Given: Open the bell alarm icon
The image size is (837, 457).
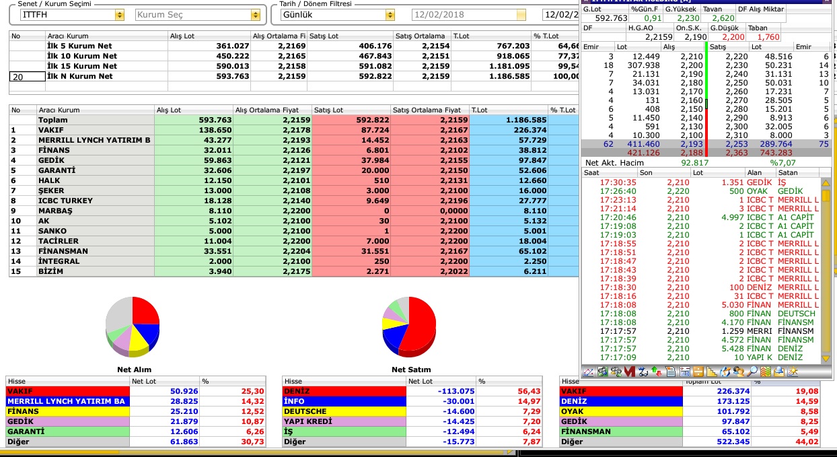Looking at the screenshot, I should (x=780, y=372).
